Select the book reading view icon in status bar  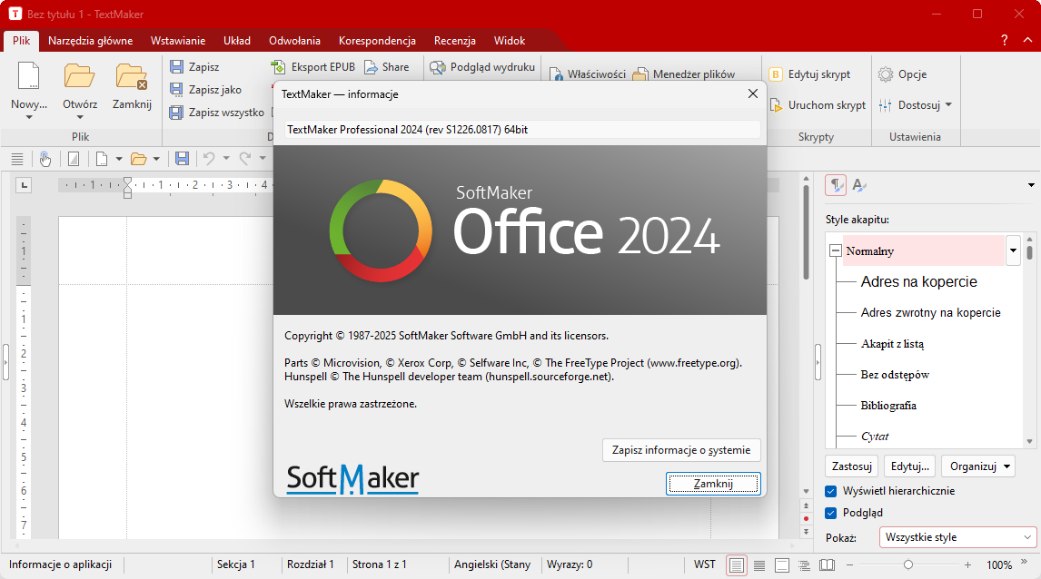828,565
